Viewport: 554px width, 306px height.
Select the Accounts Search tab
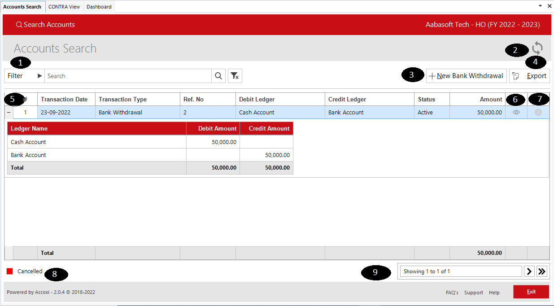(22, 7)
